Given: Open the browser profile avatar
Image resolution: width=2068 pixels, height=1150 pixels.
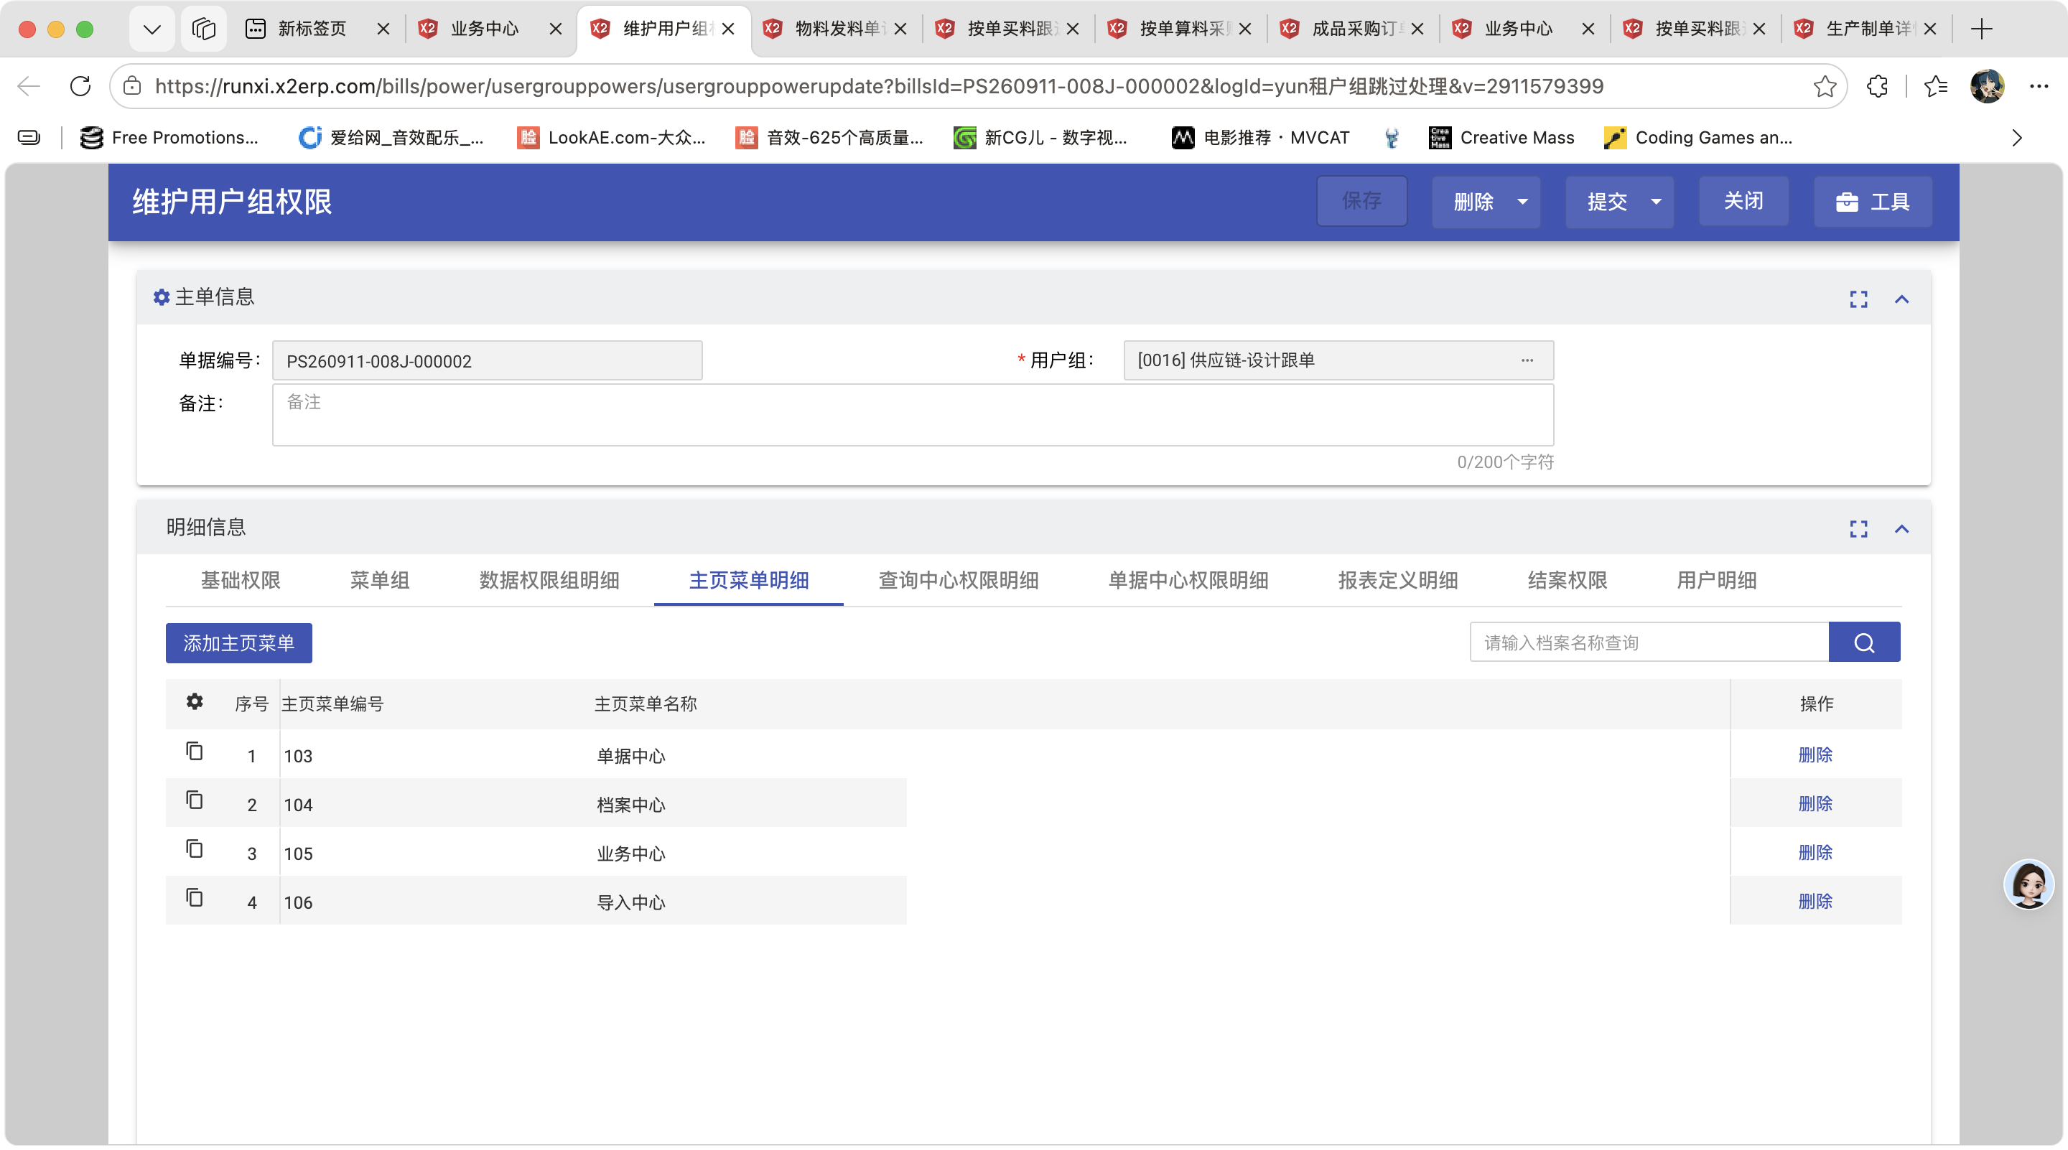Looking at the screenshot, I should click(x=1987, y=86).
